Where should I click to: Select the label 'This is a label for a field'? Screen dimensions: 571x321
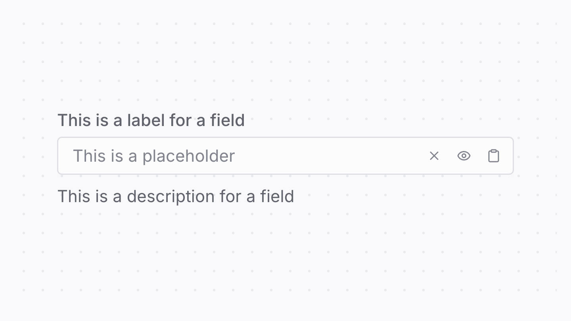click(151, 120)
